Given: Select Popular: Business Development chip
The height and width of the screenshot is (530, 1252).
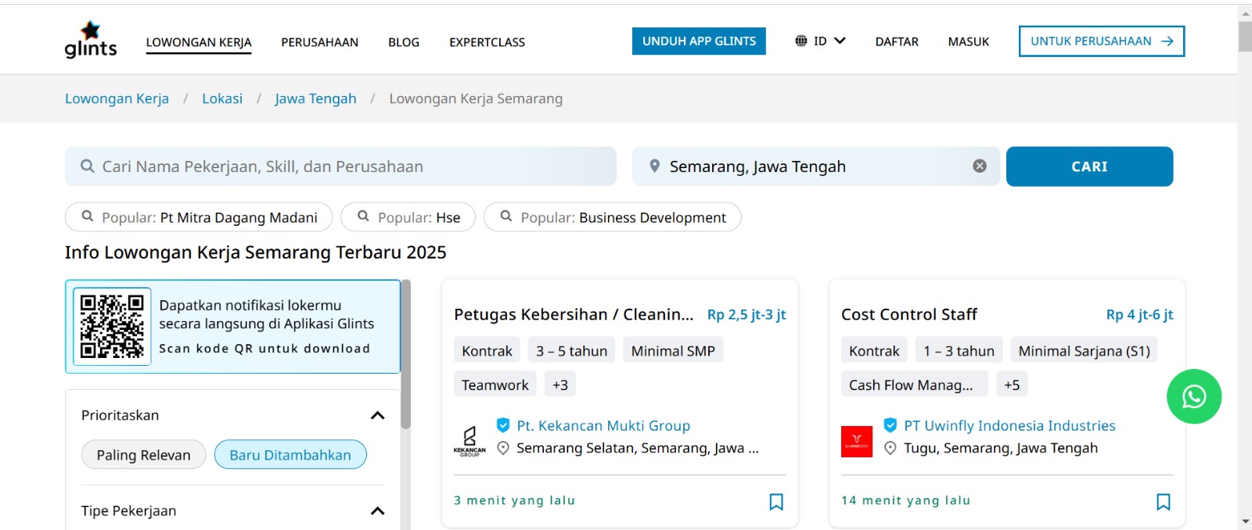Looking at the screenshot, I should tap(612, 217).
